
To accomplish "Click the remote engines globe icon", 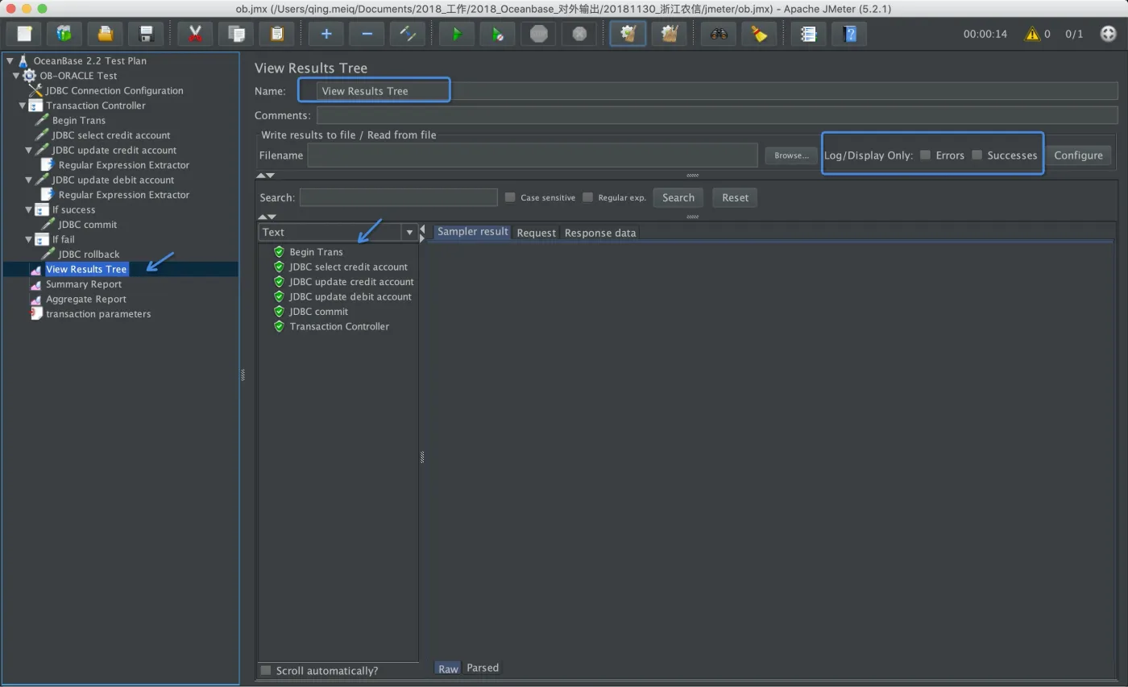I will [1108, 34].
